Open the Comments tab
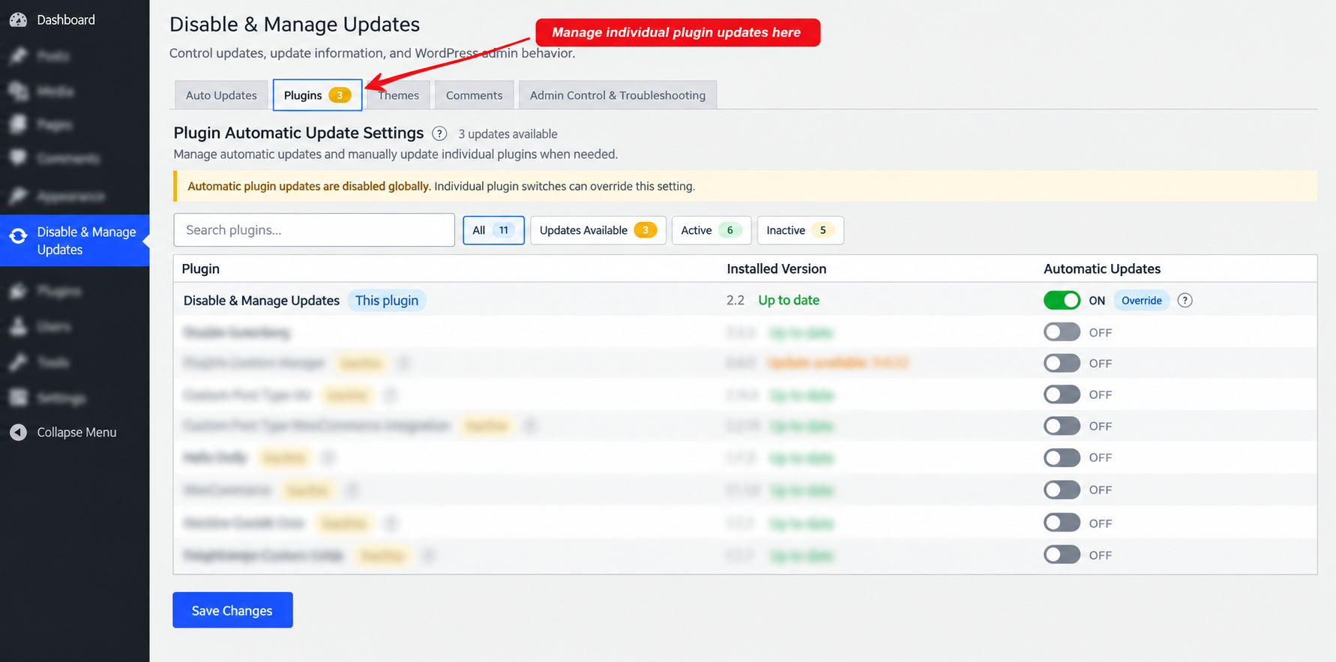The image size is (1336, 662). coord(474,95)
